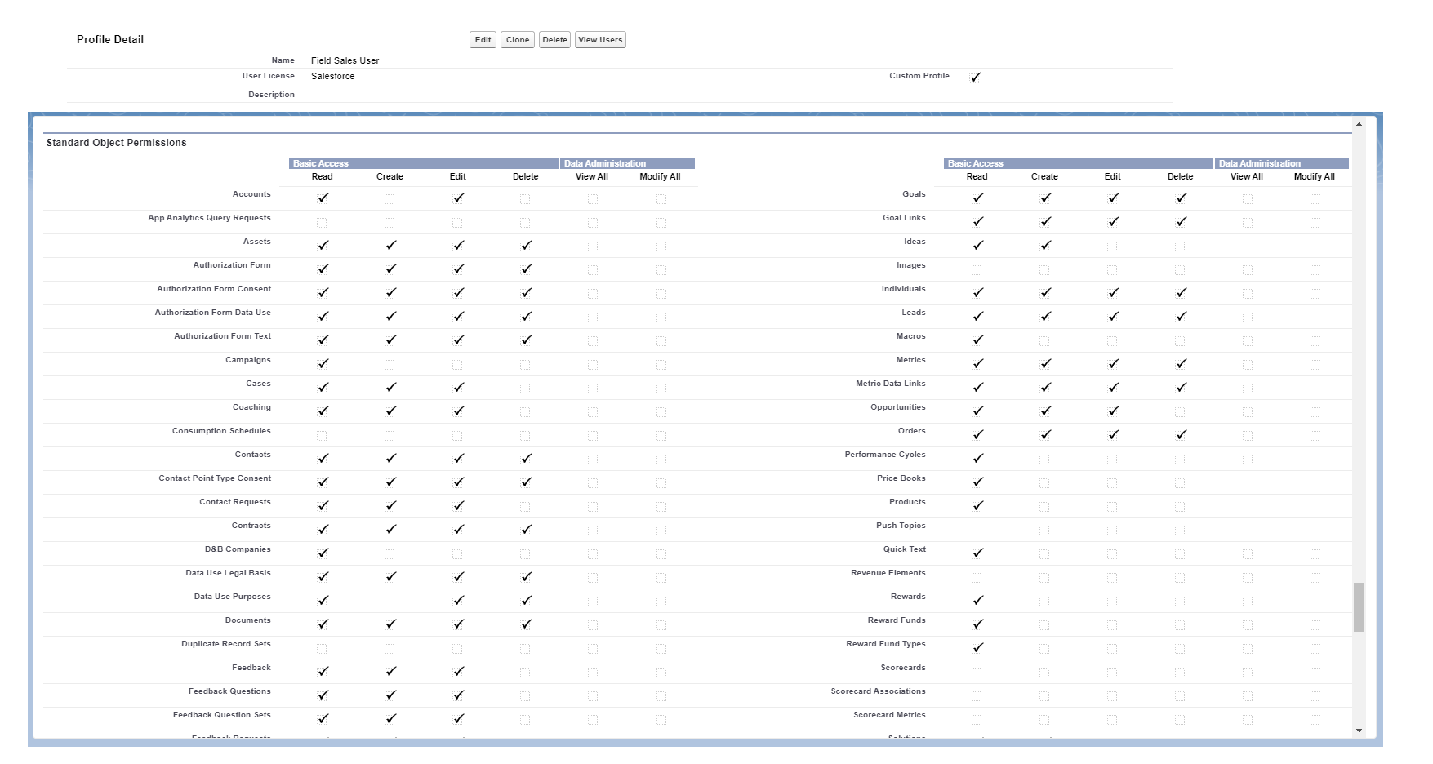Enable Accounts View All permission
Viewport: 1433px width, 764px height.
pyautogui.click(x=593, y=199)
